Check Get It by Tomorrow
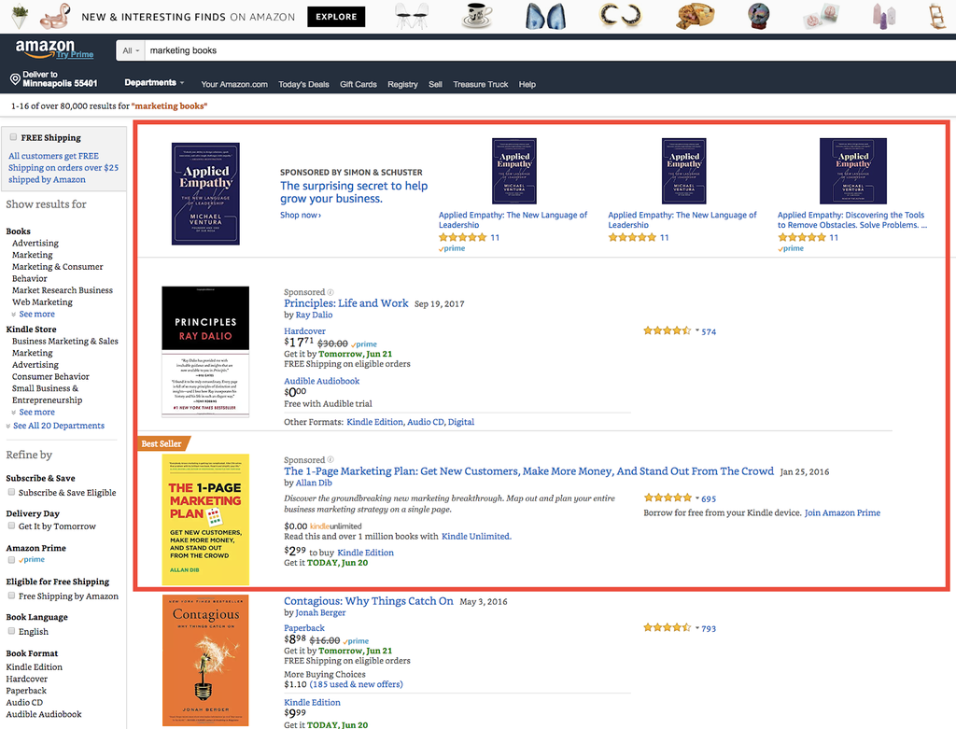 11,526
